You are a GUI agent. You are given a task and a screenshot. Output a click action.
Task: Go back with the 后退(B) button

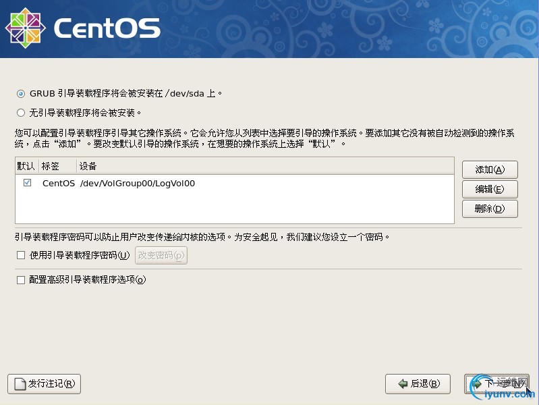pos(418,383)
